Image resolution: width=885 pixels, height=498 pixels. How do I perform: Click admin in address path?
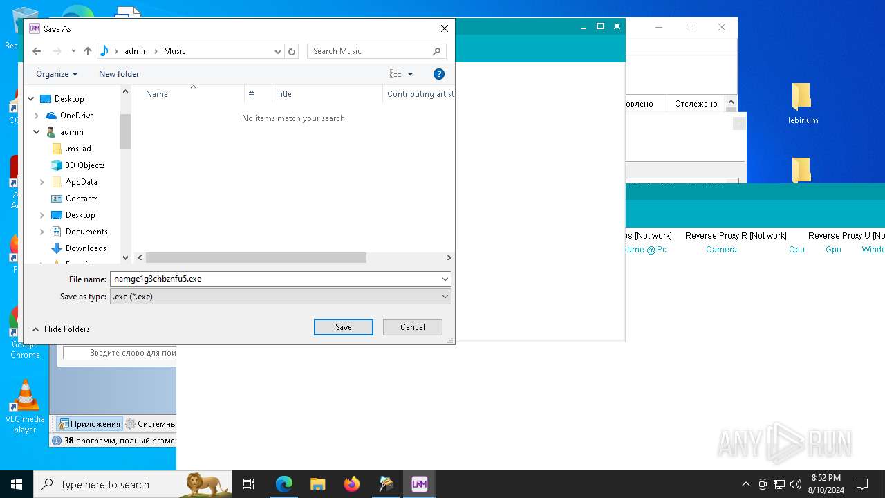(136, 51)
